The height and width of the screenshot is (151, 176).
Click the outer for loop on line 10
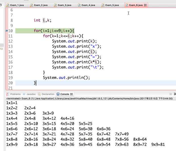coord(54,31)
